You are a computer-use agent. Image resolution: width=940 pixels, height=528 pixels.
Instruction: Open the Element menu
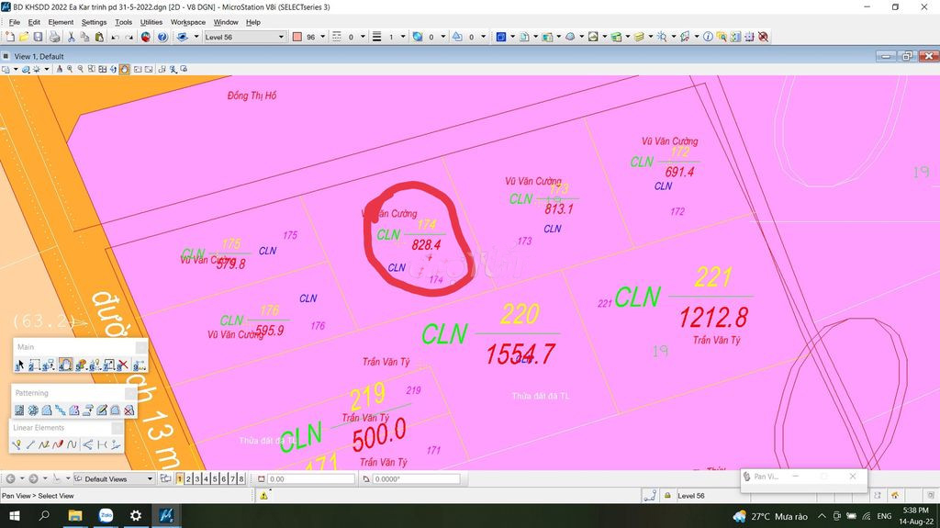tap(61, 22)
